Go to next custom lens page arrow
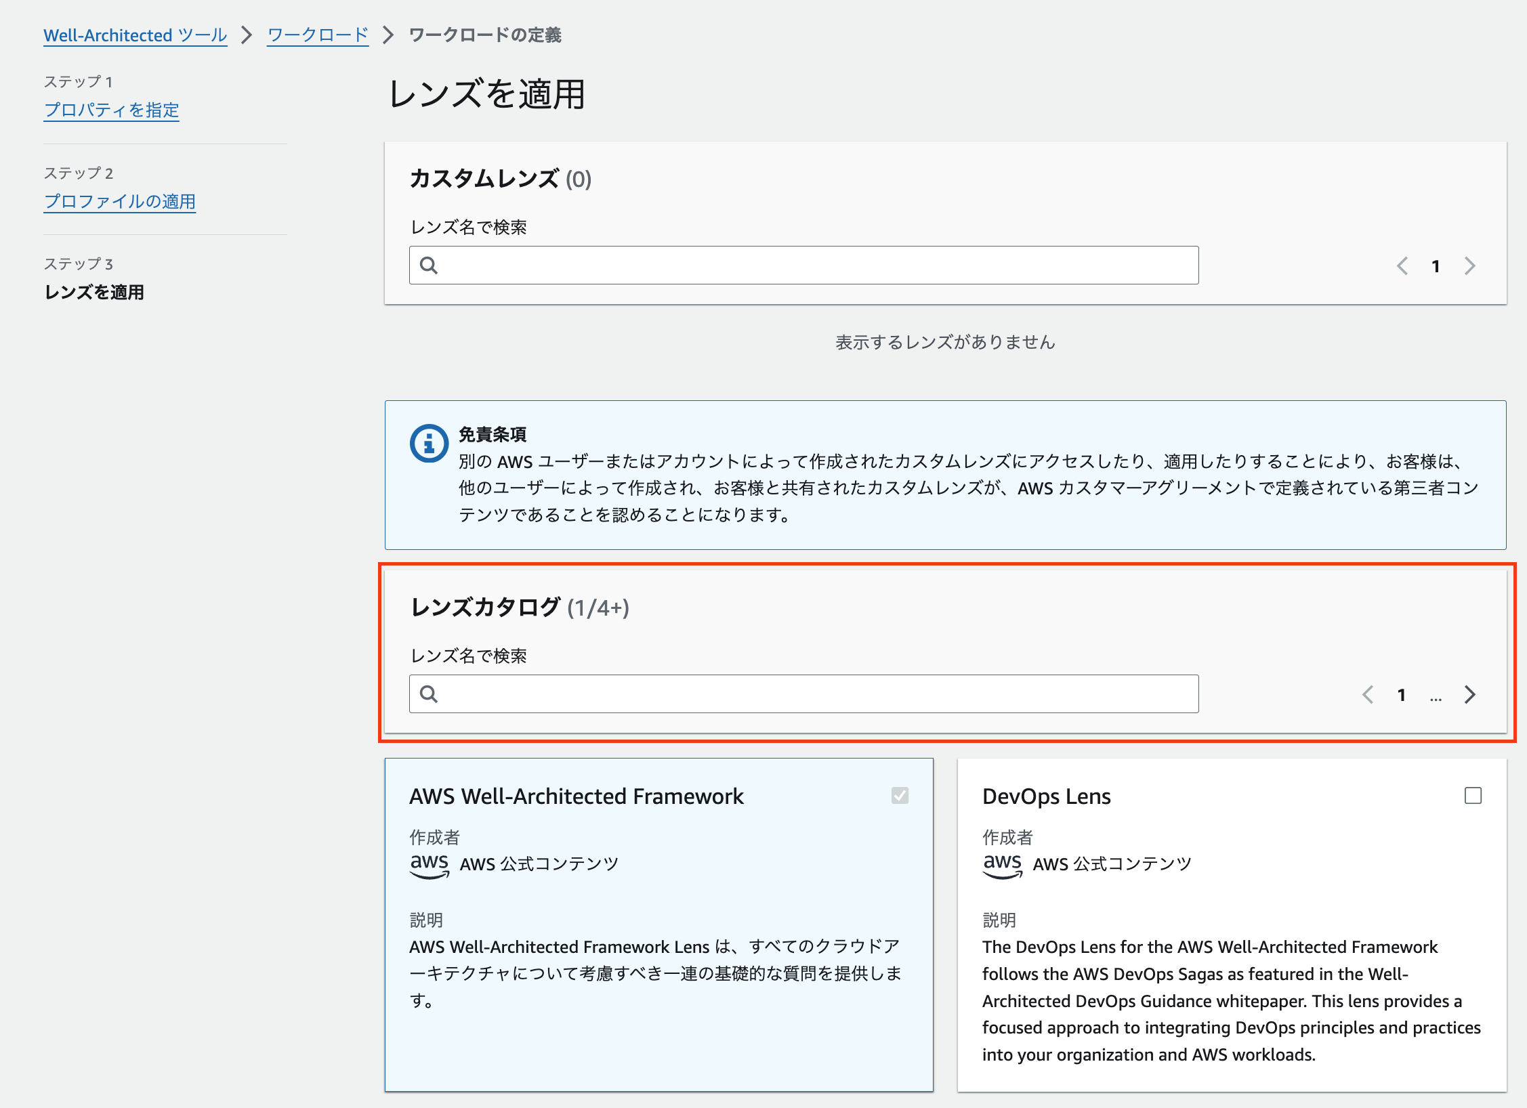Screen dimensions: 1527x1108 1469,265
